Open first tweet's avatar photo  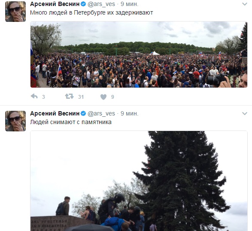coord(15,12)
